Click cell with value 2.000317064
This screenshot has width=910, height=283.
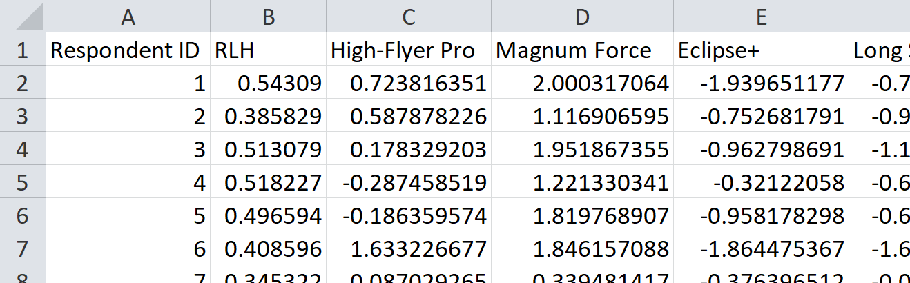click(x=582, y=84)
